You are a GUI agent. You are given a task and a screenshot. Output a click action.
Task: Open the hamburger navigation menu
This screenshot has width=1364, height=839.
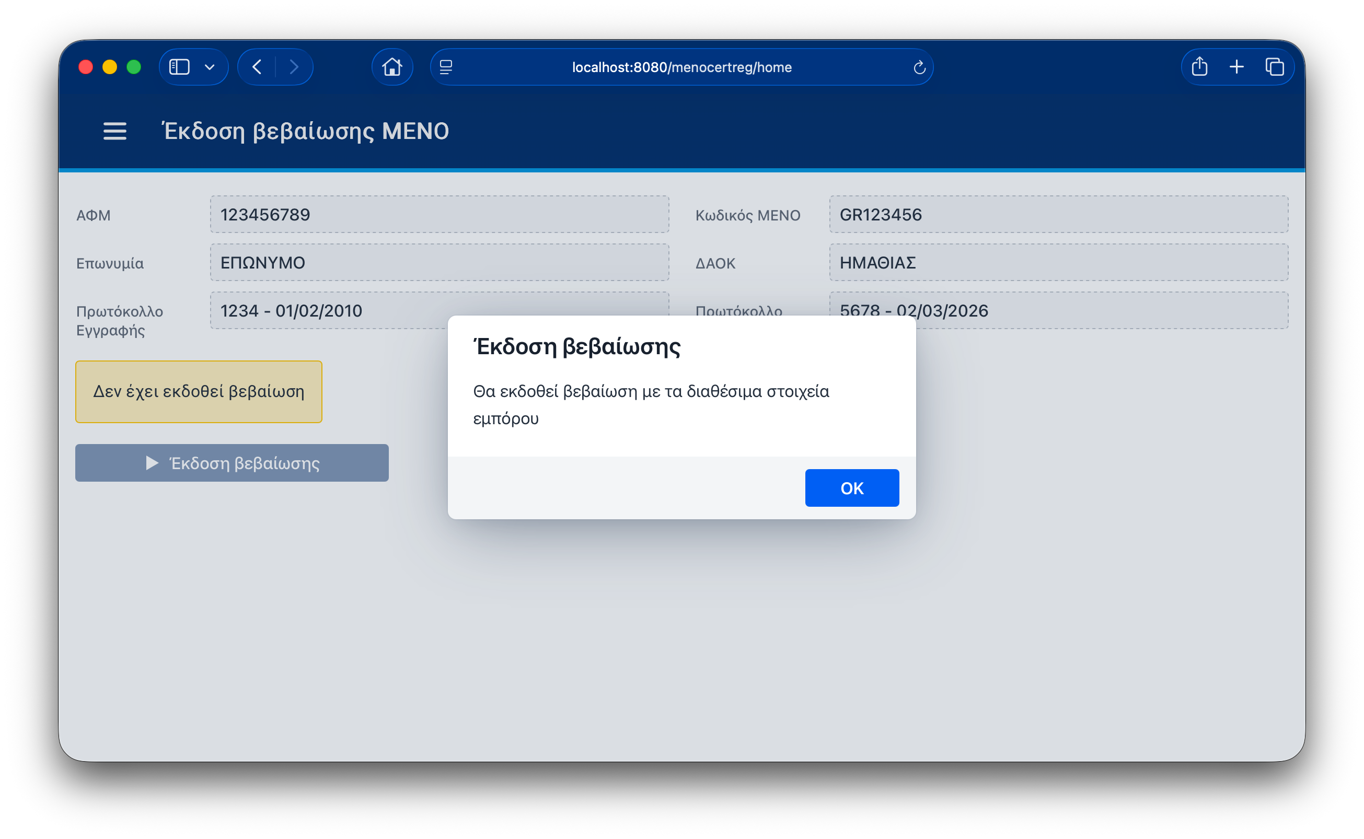[115, 131]
